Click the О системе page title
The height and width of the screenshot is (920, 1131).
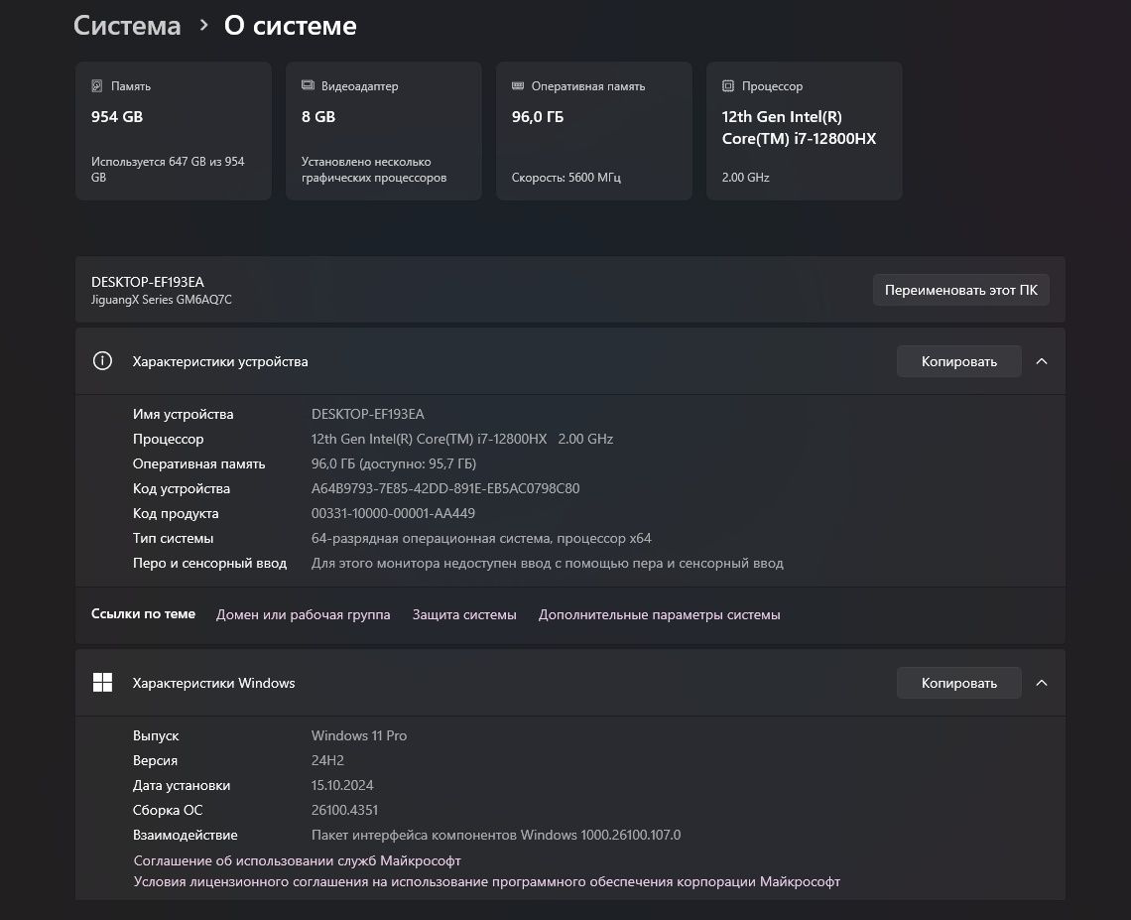point(290,25)
